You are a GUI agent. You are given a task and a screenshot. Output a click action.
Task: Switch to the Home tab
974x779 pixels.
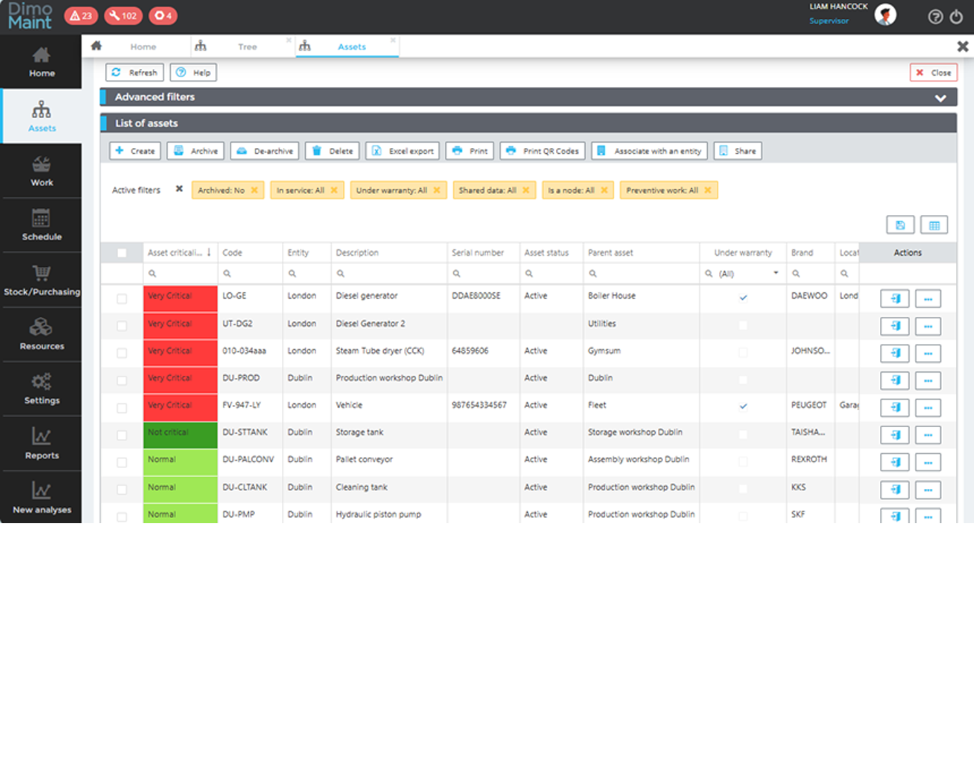click(x=143, y=47)
